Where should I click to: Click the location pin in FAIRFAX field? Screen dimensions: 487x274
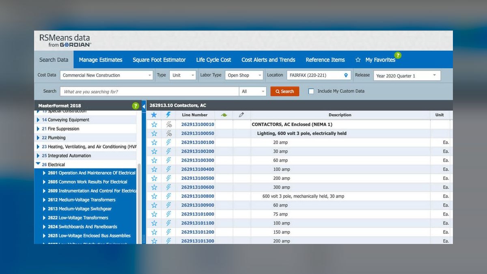tap(346, 75)
